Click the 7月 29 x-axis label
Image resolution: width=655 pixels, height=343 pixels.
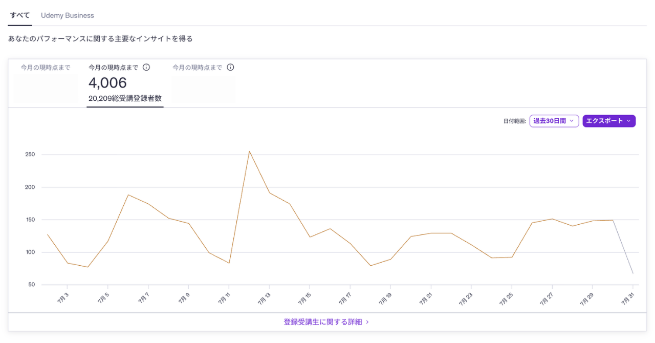point(586,299)
